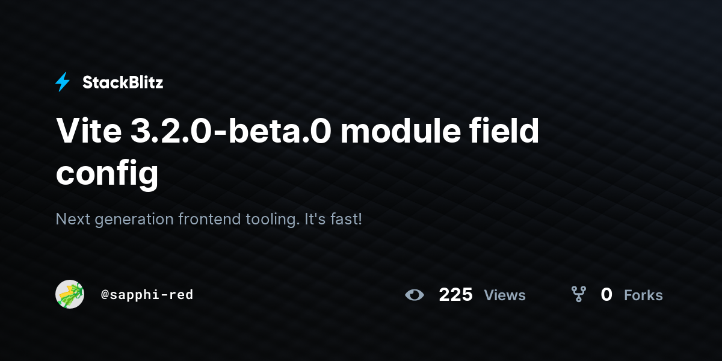Click the word "config" in heading
Image resolution: width=722 pixels, height=361 pixels.
point(107,173)
